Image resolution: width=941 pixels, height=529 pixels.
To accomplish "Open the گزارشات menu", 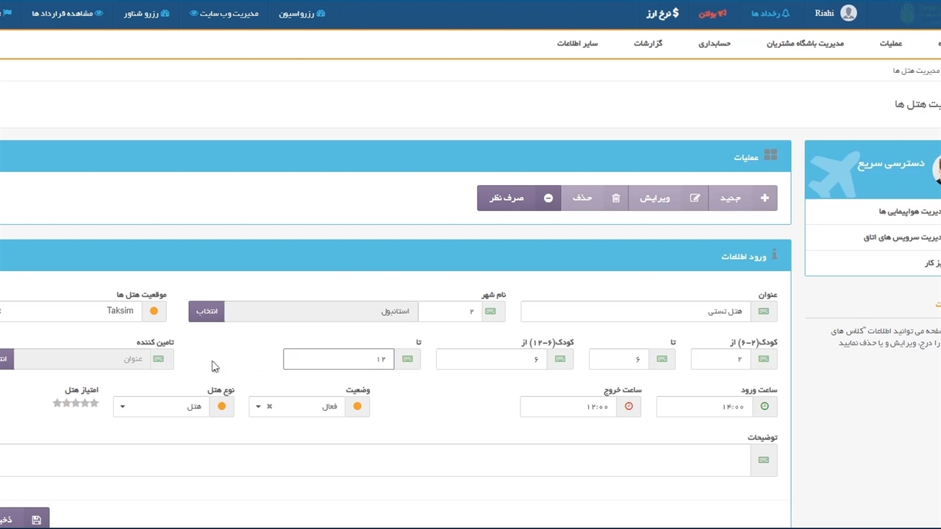I will pos(648,43).
